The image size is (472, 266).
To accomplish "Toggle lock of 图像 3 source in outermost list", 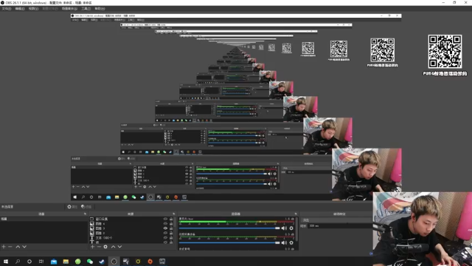I will point(171,228).
